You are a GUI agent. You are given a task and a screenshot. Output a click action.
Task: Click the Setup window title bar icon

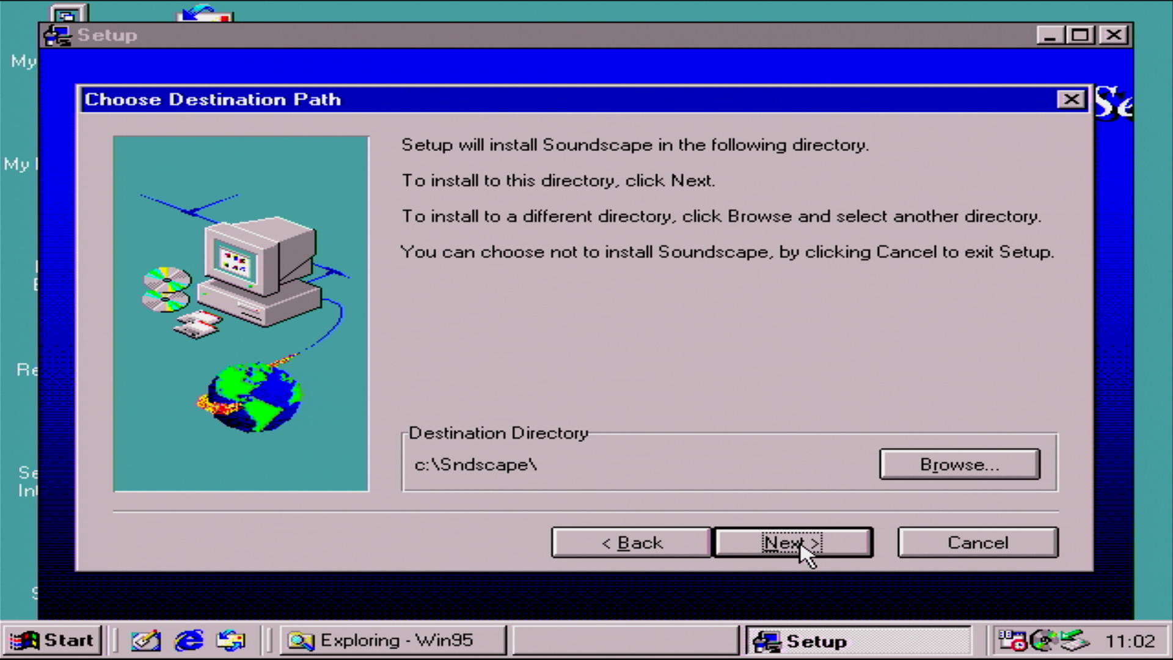click(57, 35)
